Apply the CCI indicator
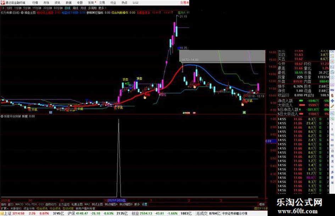This screenshot has height=216, width=335. [41, 204]
